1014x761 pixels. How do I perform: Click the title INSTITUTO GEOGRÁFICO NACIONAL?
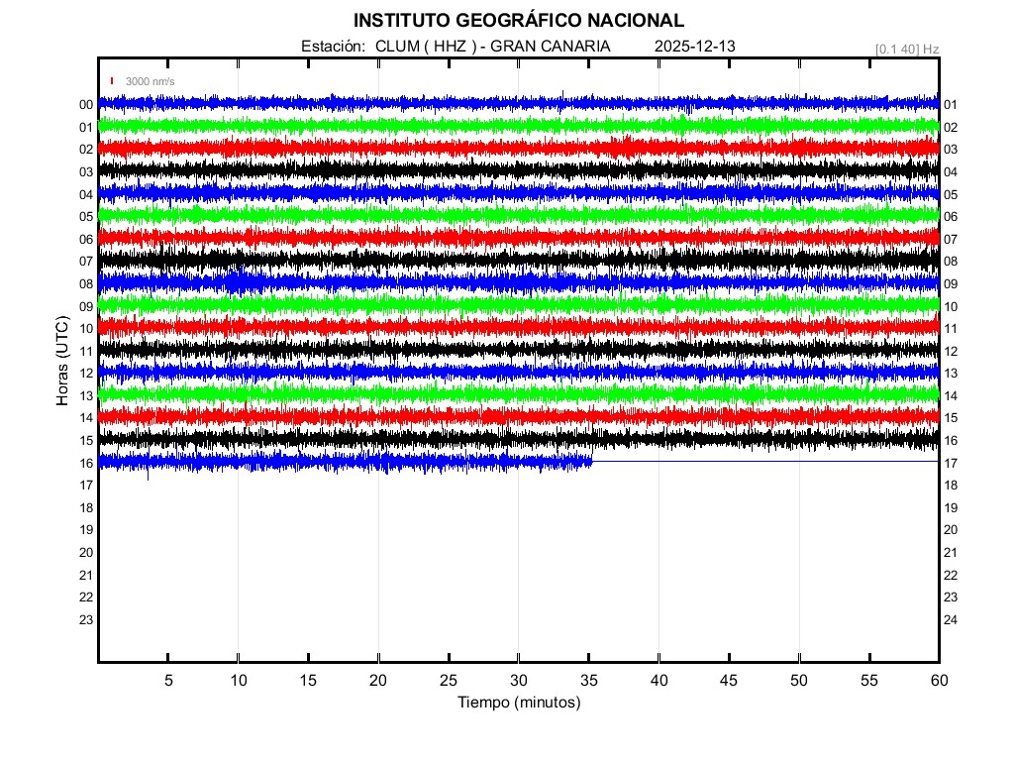click(x=518, y=21)
